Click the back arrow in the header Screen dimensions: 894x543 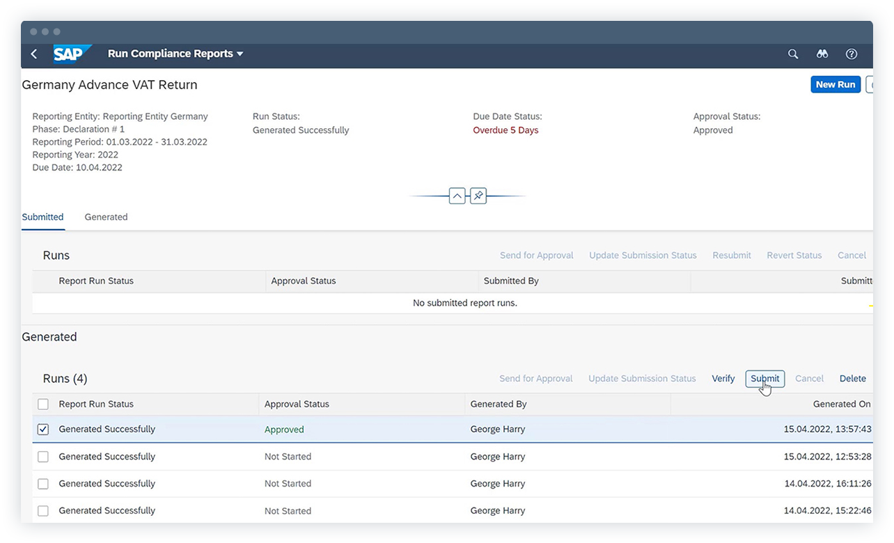tap(33, 54)
